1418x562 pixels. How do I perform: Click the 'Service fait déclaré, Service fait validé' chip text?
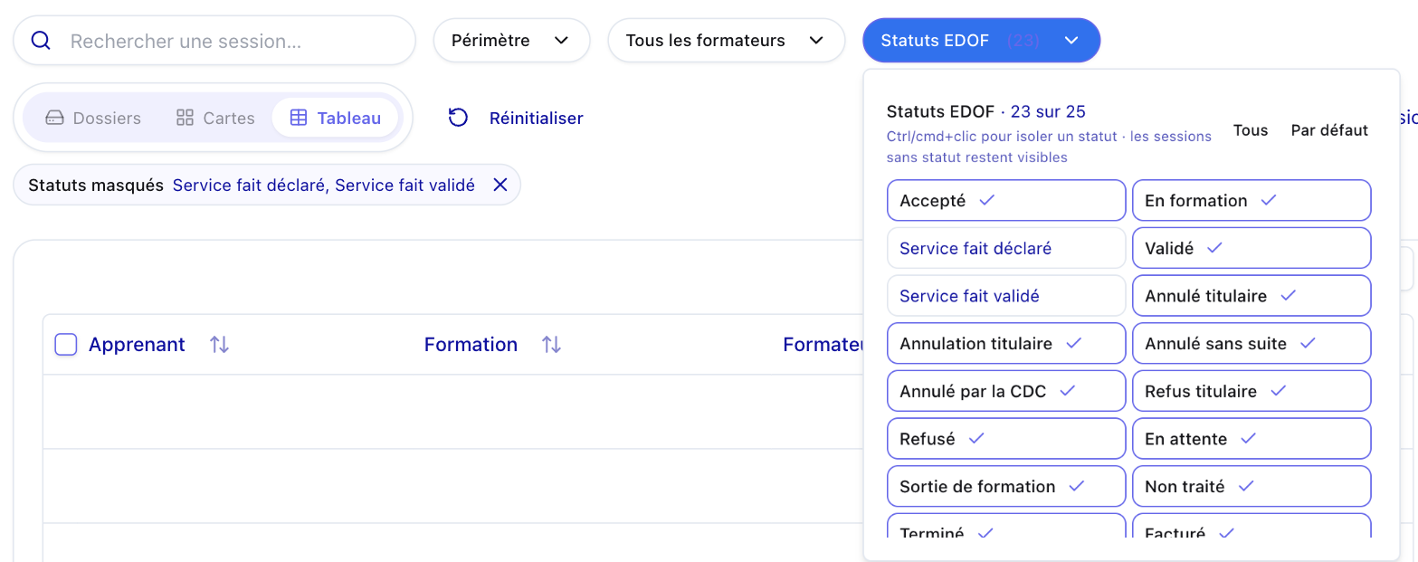(323, 185)
